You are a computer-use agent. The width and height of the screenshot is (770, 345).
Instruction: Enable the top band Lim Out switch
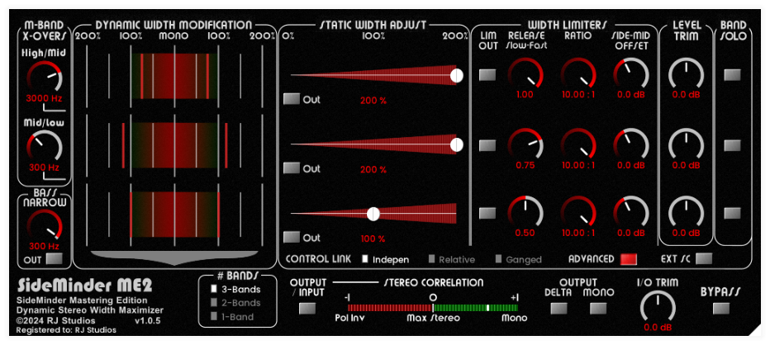487,75
